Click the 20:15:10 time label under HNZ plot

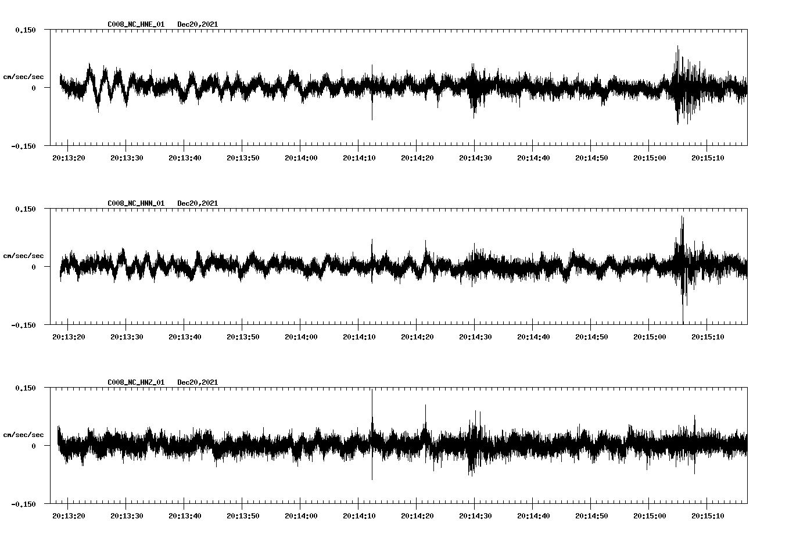click(x=708, y=516)
